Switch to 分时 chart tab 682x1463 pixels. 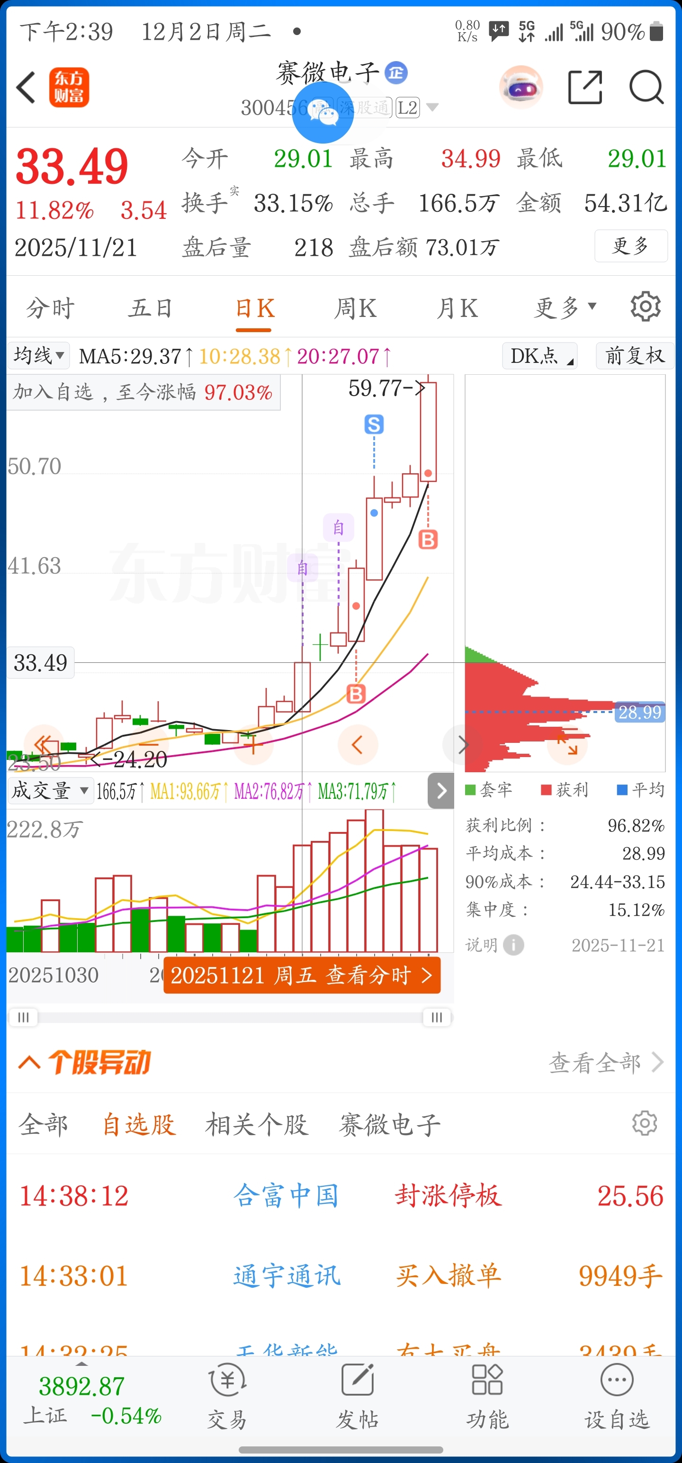pyautogui.click(x=51, y=308)
